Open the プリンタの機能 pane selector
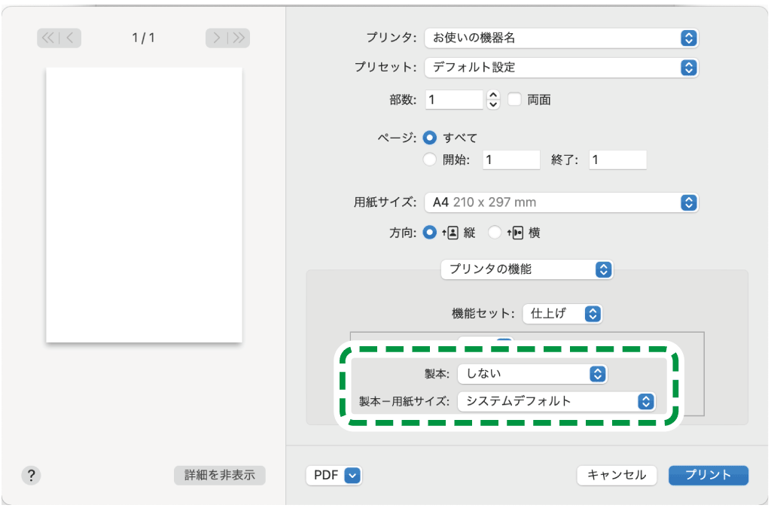The width and height of the screenshot is (771, 508). (526, 269)
